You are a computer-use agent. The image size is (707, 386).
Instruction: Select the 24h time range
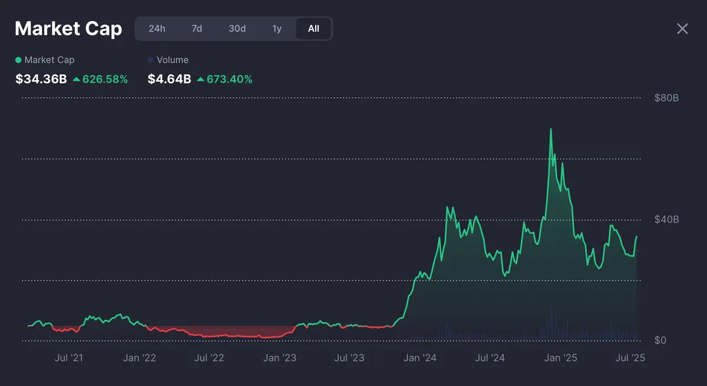click(x=156, y=28)
